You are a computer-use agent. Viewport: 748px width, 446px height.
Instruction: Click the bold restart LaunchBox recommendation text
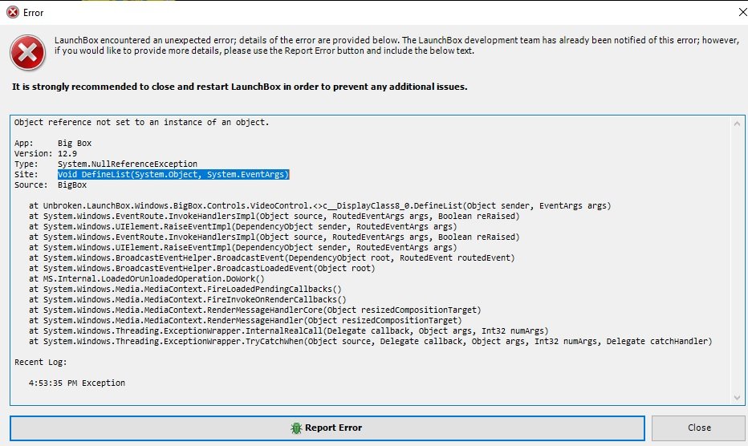tap(239, 87)
